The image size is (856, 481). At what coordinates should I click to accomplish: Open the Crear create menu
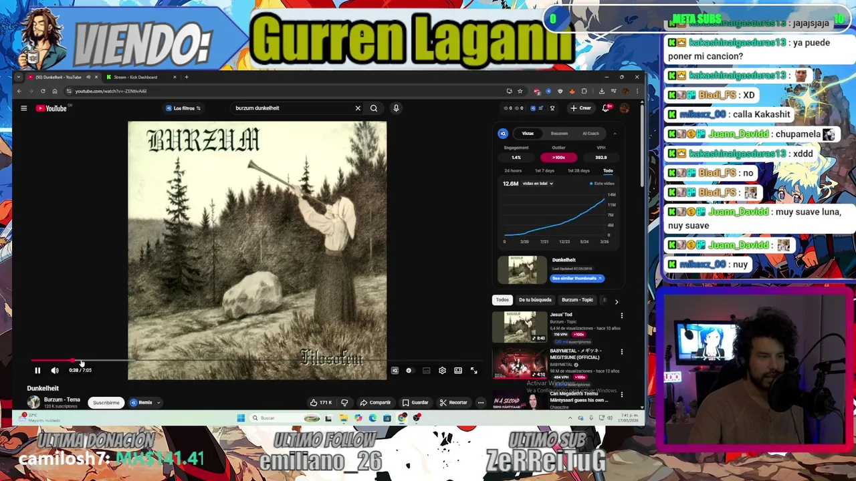pos(580,108)
